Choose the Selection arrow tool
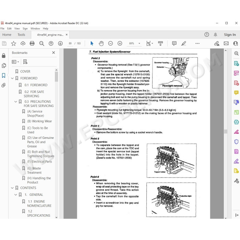The image size is (240, 240). point(92,44)
